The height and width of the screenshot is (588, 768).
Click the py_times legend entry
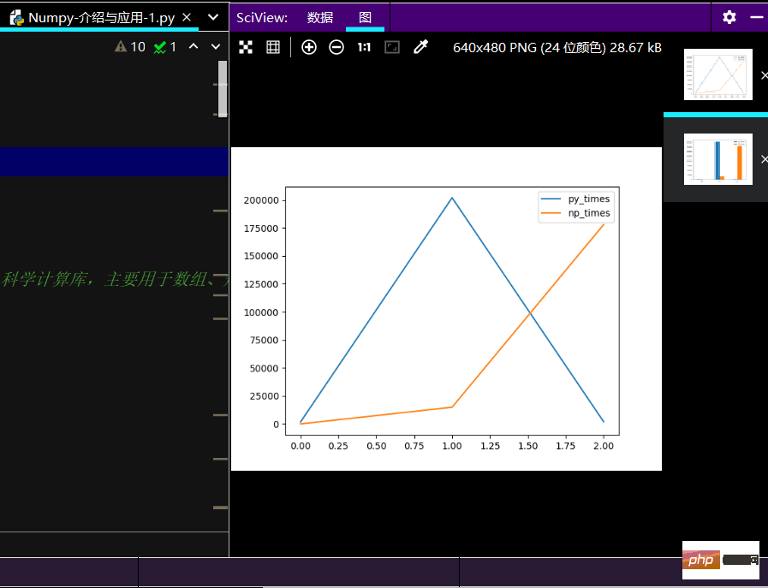coord(575,199)
